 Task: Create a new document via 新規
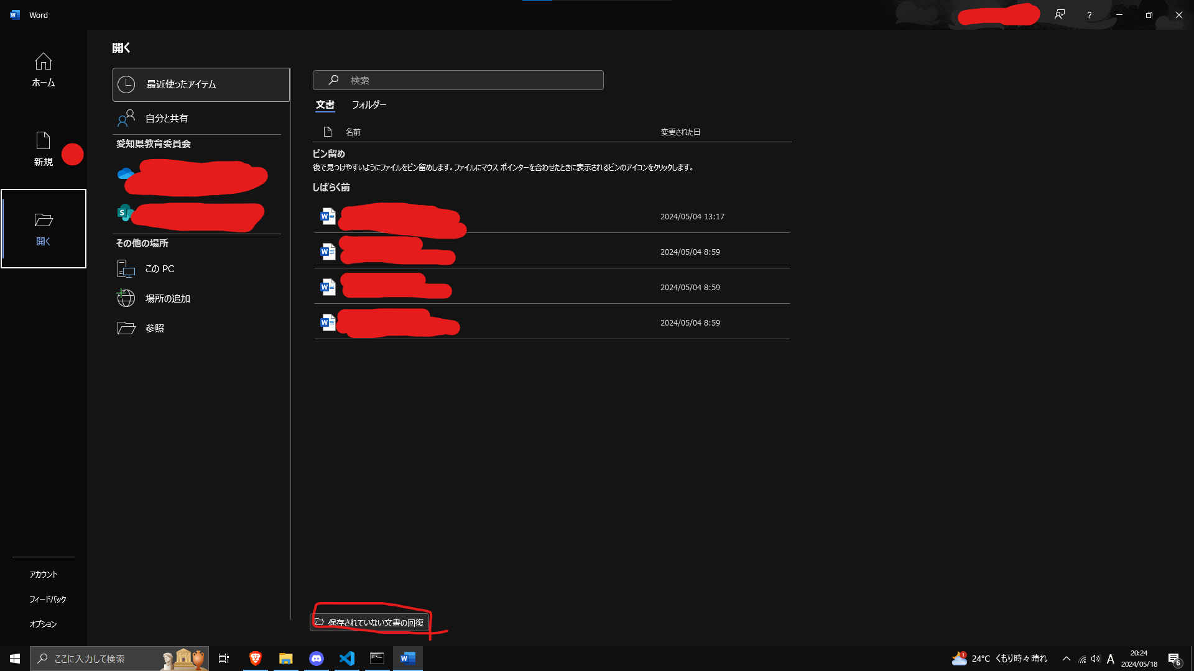pos(43,149)
